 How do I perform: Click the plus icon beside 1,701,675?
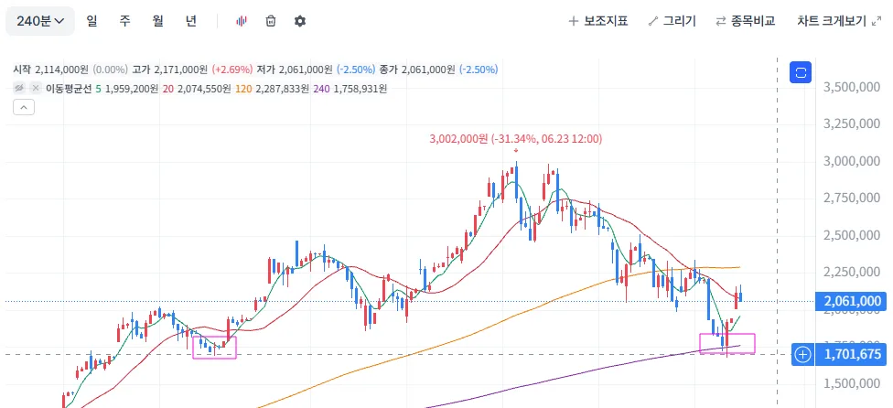(803, 355)
